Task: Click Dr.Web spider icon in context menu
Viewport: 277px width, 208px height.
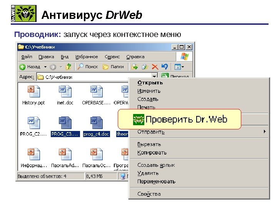Action: (138, 119)
